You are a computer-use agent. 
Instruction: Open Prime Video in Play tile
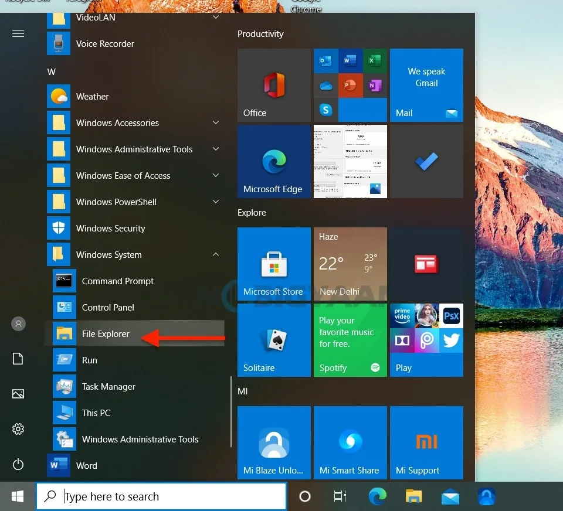pos(402,316)
